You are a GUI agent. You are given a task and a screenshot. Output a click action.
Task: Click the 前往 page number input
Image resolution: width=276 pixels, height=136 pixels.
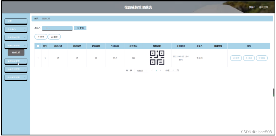pyautogui.click(x=173, y=70)
